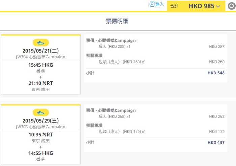The height and width of the screenshot is (166, 236).
Task: Click the 票價明細 fare details heading
Action: tap(117, 21)
